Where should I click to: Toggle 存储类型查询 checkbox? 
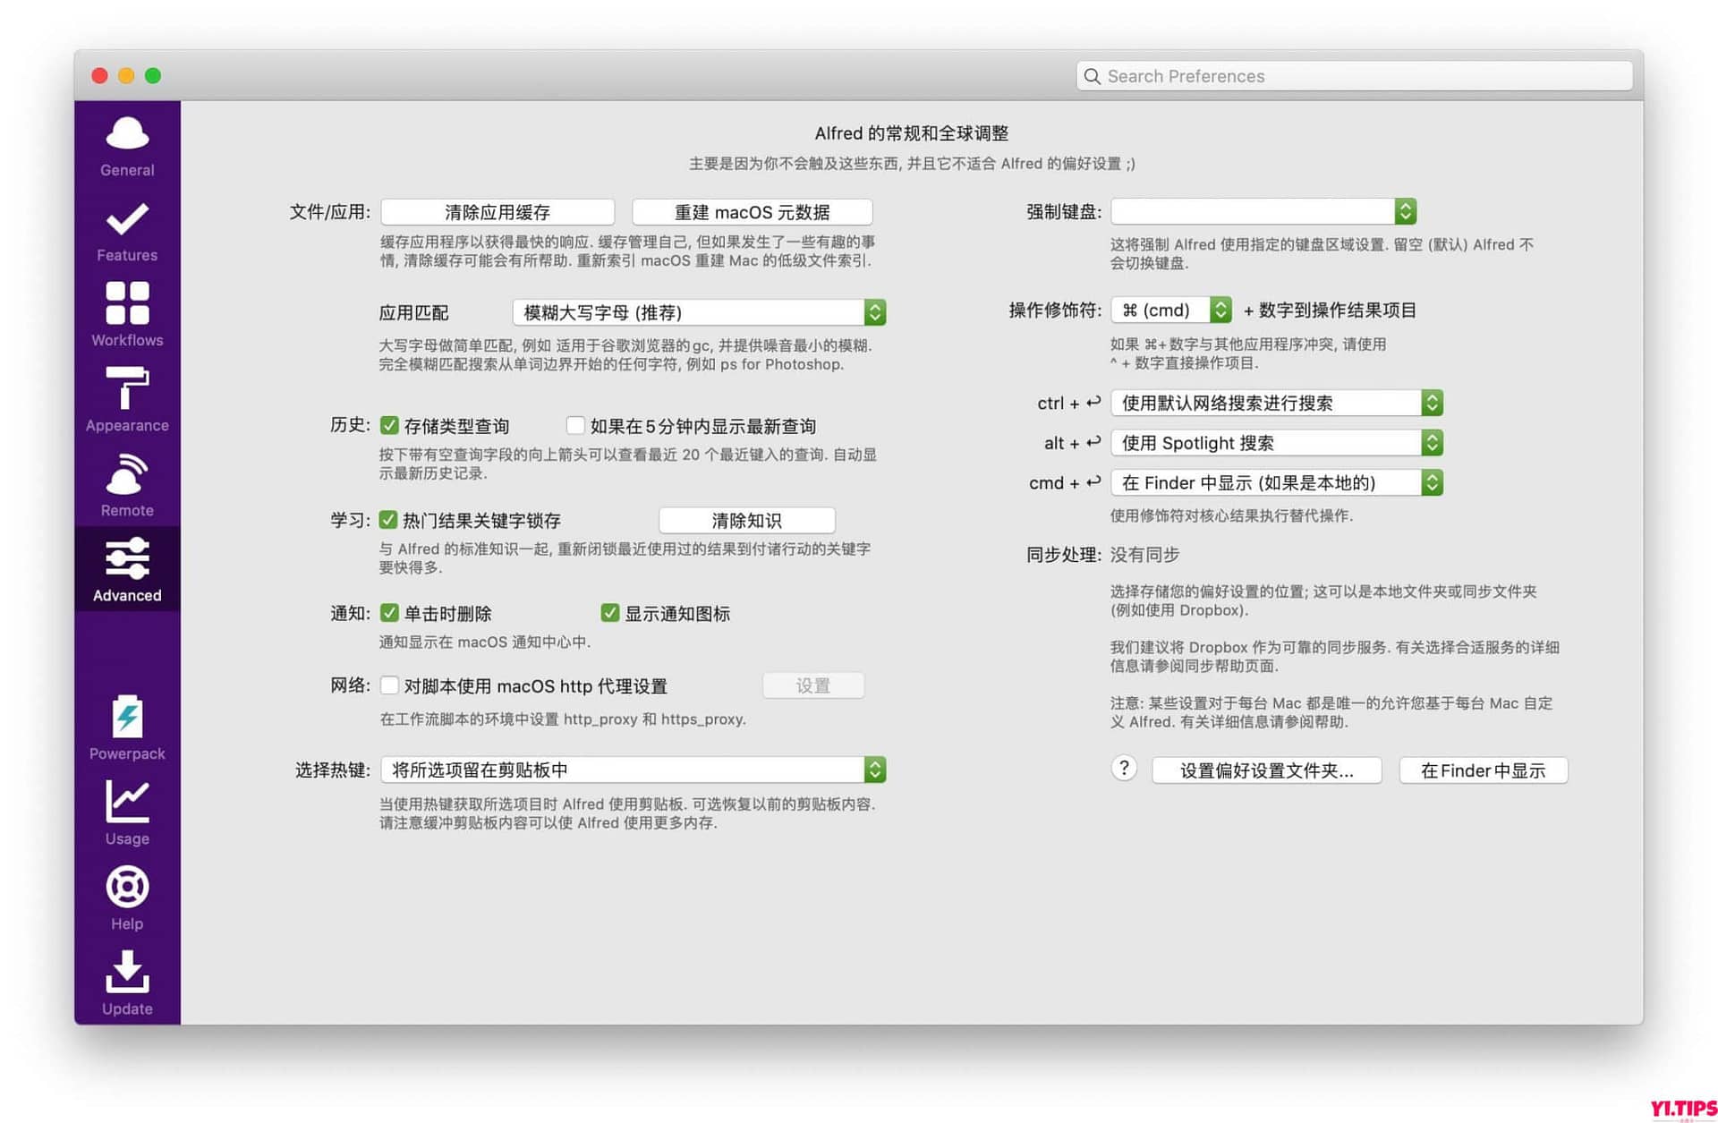pyautogui.click(x=389, y=425)
